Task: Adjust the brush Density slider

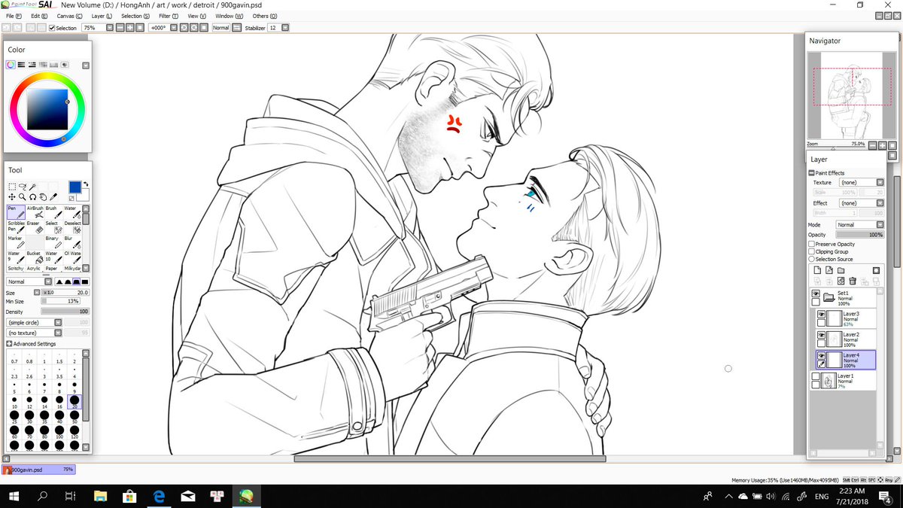Action: coord(65,311)
